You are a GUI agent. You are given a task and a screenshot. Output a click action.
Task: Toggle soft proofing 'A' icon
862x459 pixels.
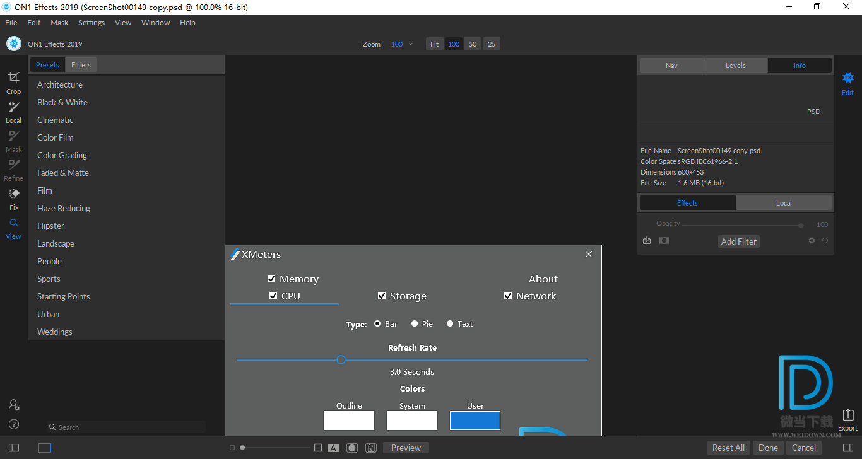333,448
